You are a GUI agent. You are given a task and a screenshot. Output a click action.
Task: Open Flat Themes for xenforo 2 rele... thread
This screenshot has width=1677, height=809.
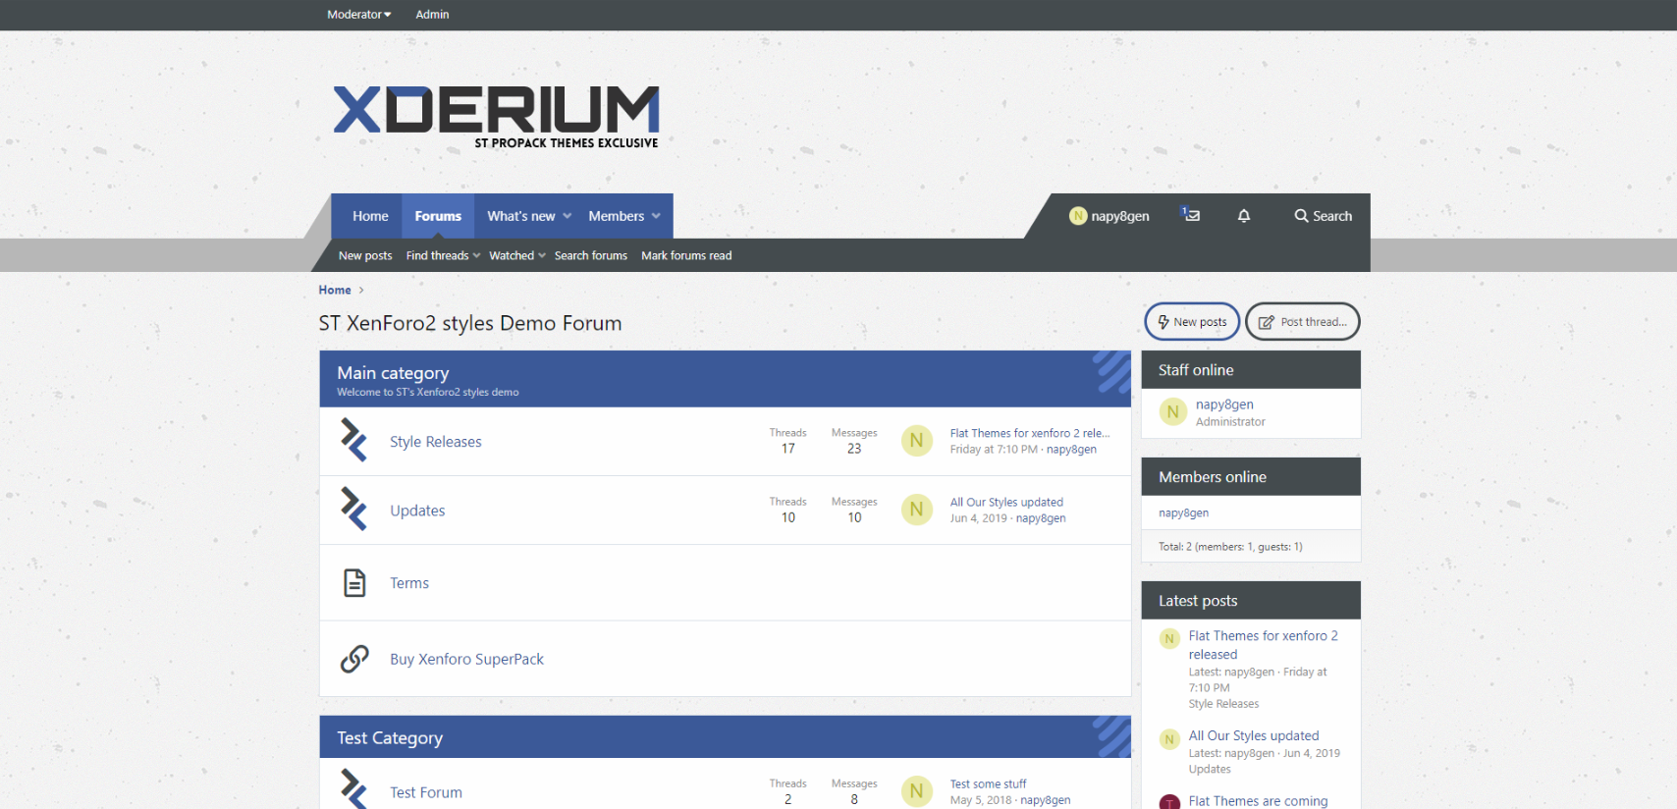pos(1030,433)
